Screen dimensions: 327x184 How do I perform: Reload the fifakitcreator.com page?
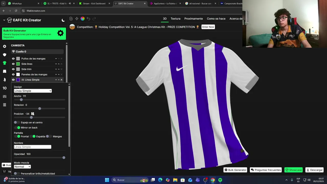pyautogui.click(x=16, y=11)
